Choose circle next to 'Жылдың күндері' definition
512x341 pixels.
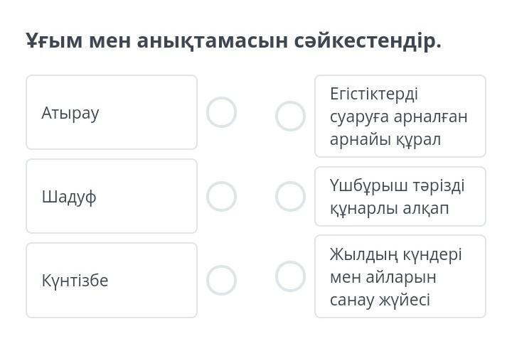290,276
